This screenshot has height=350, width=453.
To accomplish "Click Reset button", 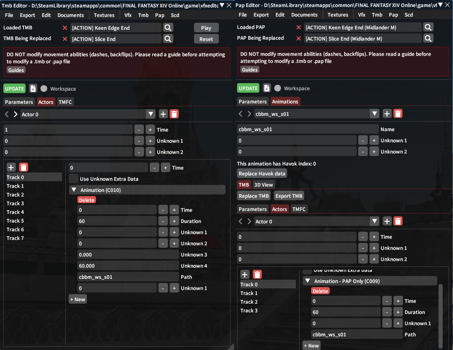I will click(206, 39).
